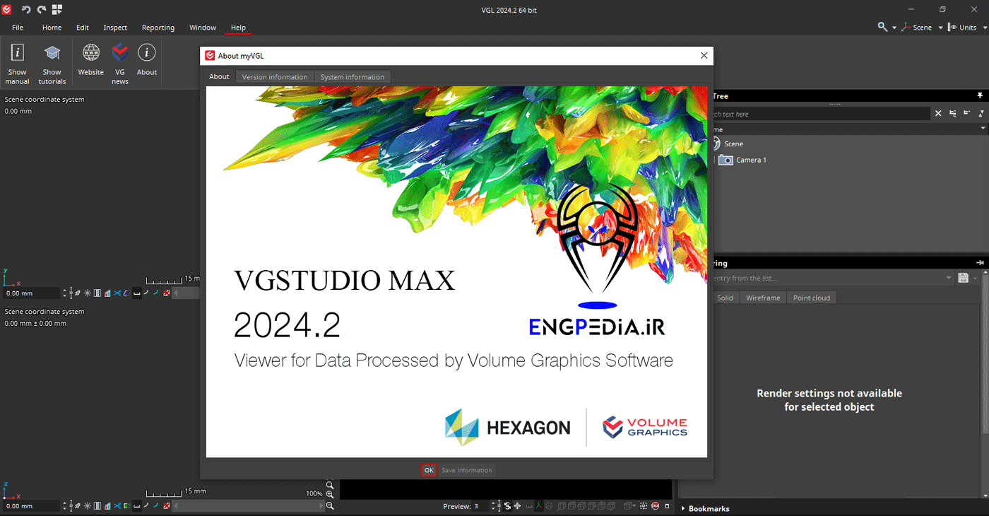Click the About info icon in ribbon
The height and width of the screenshot is (516, 989).
147,52
